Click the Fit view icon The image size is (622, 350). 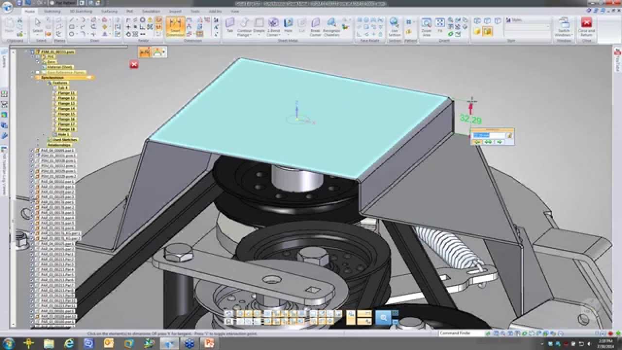440,25
